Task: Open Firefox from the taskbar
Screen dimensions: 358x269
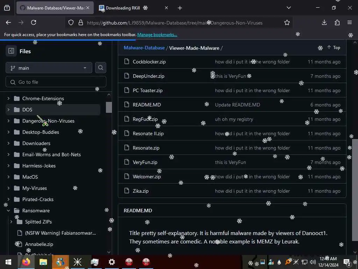Action: pyautogui.click(x=26, y=262)
